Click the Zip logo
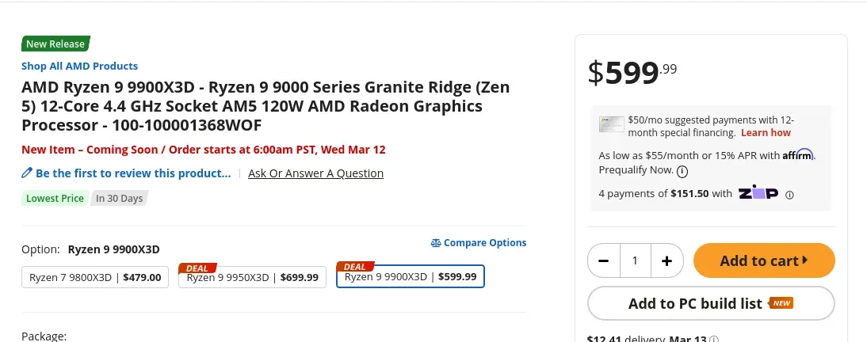The image size is (867, 342). click(x=758, y=193)
